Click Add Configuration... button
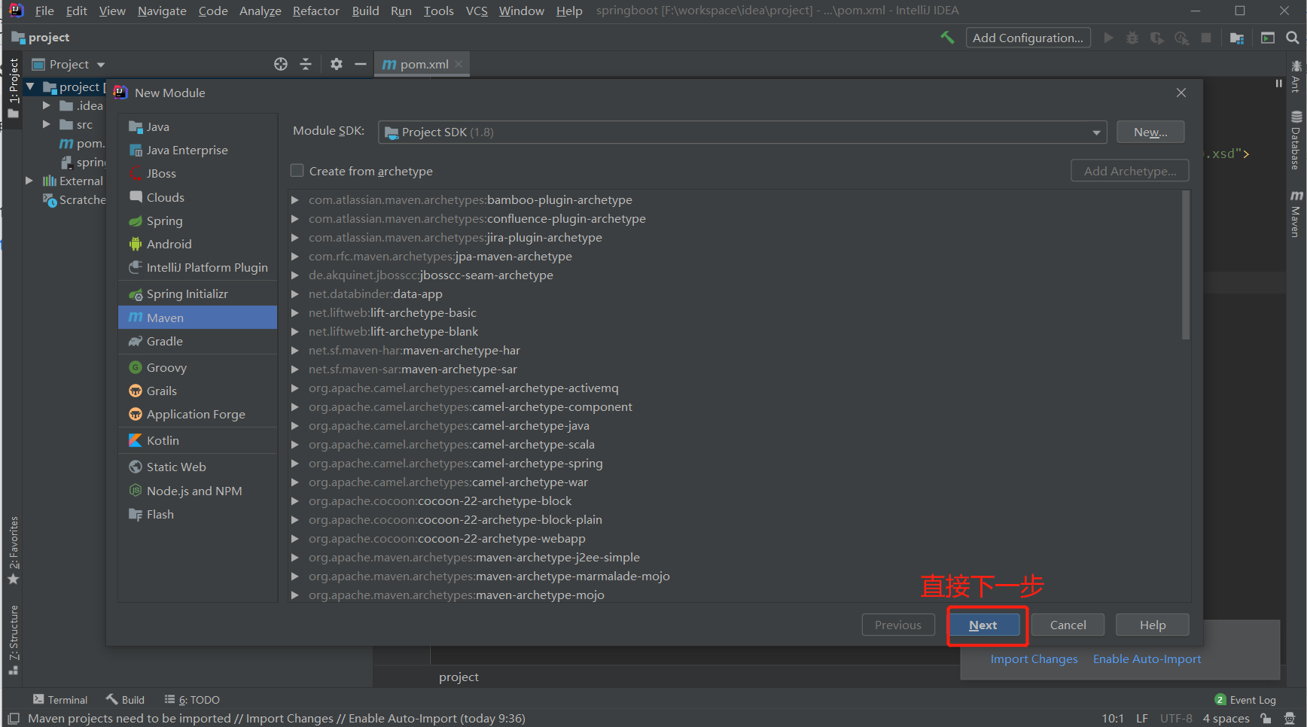 click(x=1028, y=38)
